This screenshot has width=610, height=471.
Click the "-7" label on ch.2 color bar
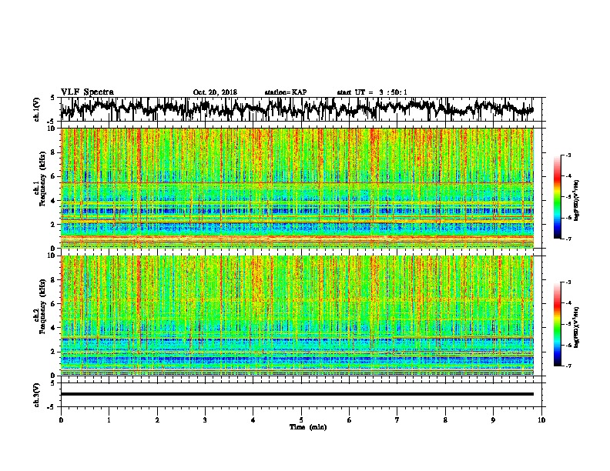pos(568,366)
